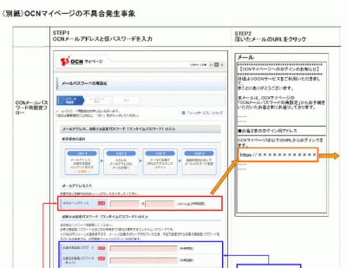Click the お手続きの流れ section heading

[73, 139]
